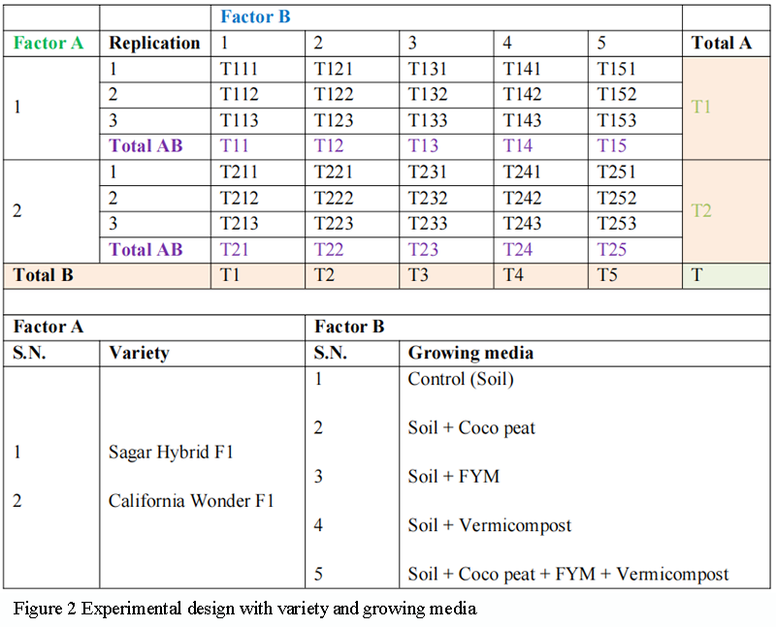Select cell T232
776x627 pixels.
click(428, 198)
